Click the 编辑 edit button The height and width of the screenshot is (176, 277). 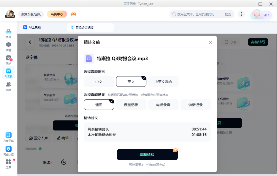tap(63, 138)
